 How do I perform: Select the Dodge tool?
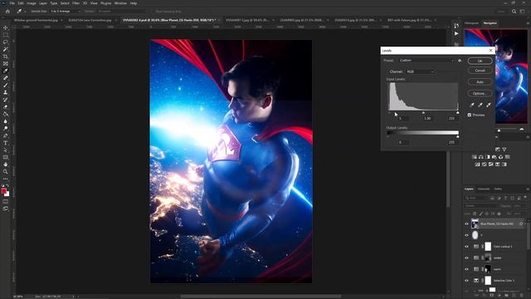6,128
